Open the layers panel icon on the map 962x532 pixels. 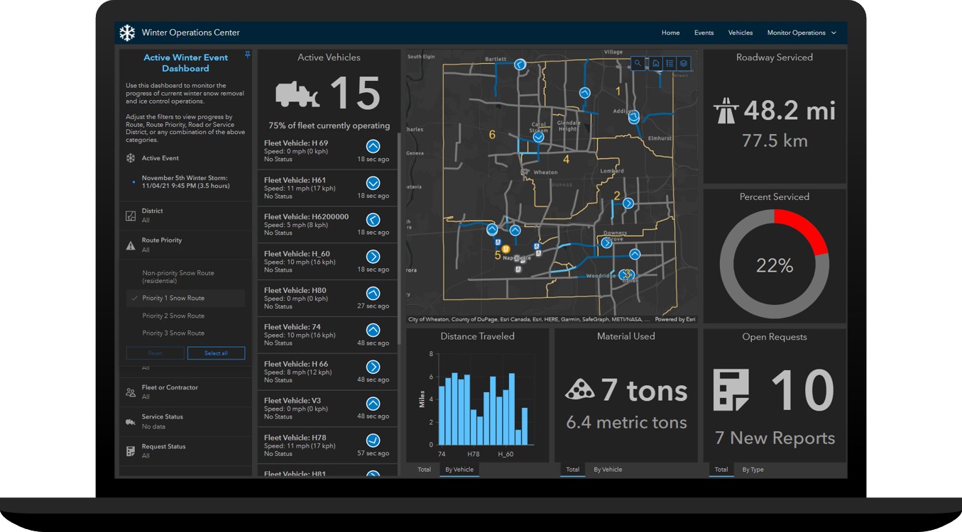[x=683, y=63]
